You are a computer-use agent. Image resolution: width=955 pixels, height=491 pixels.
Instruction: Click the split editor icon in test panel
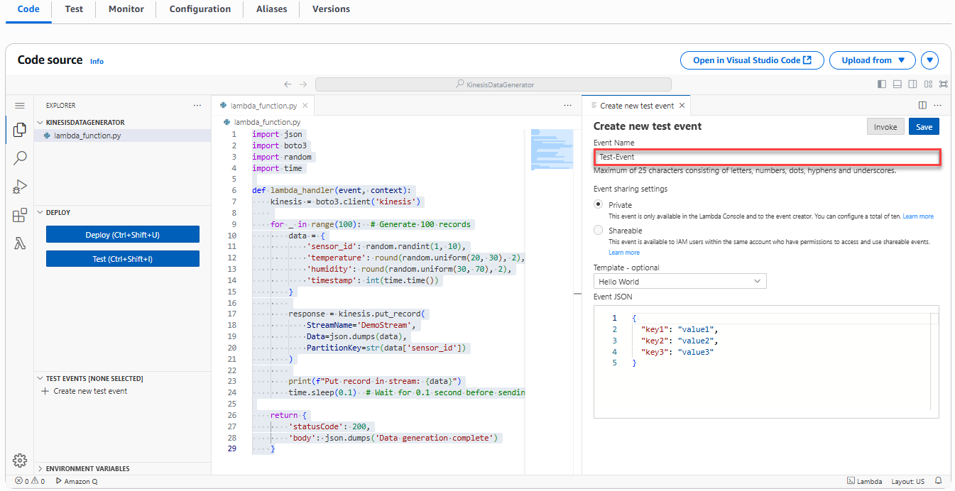[x=922, y=105]
